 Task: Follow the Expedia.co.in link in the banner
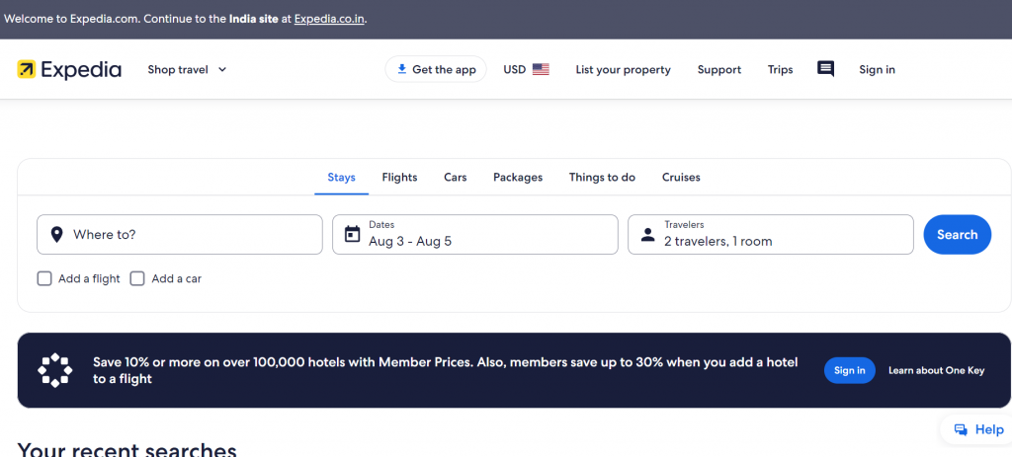330,19
